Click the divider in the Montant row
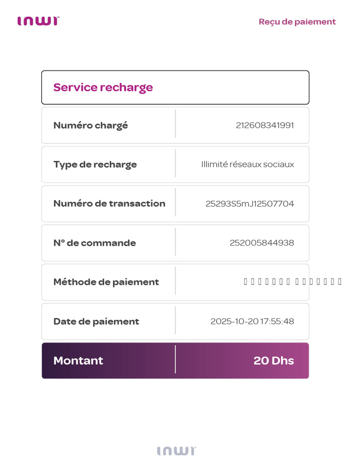The height and width of the screenshot is (472, 354). (x=175, y=360)
